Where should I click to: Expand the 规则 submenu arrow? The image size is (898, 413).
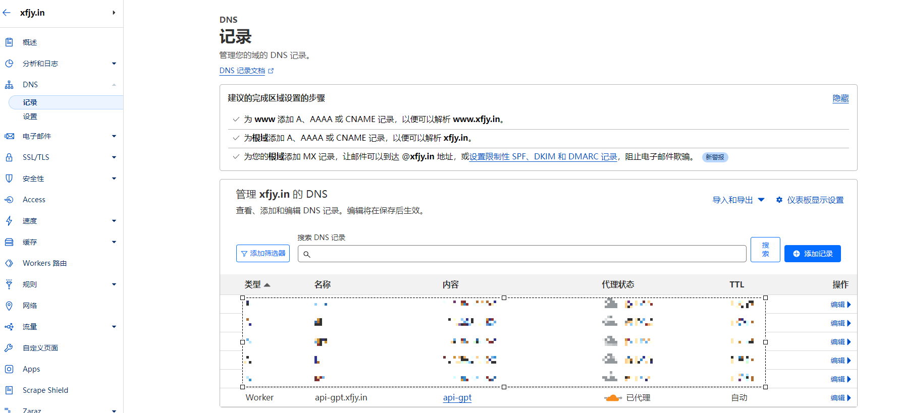click(x=114, y=284)
